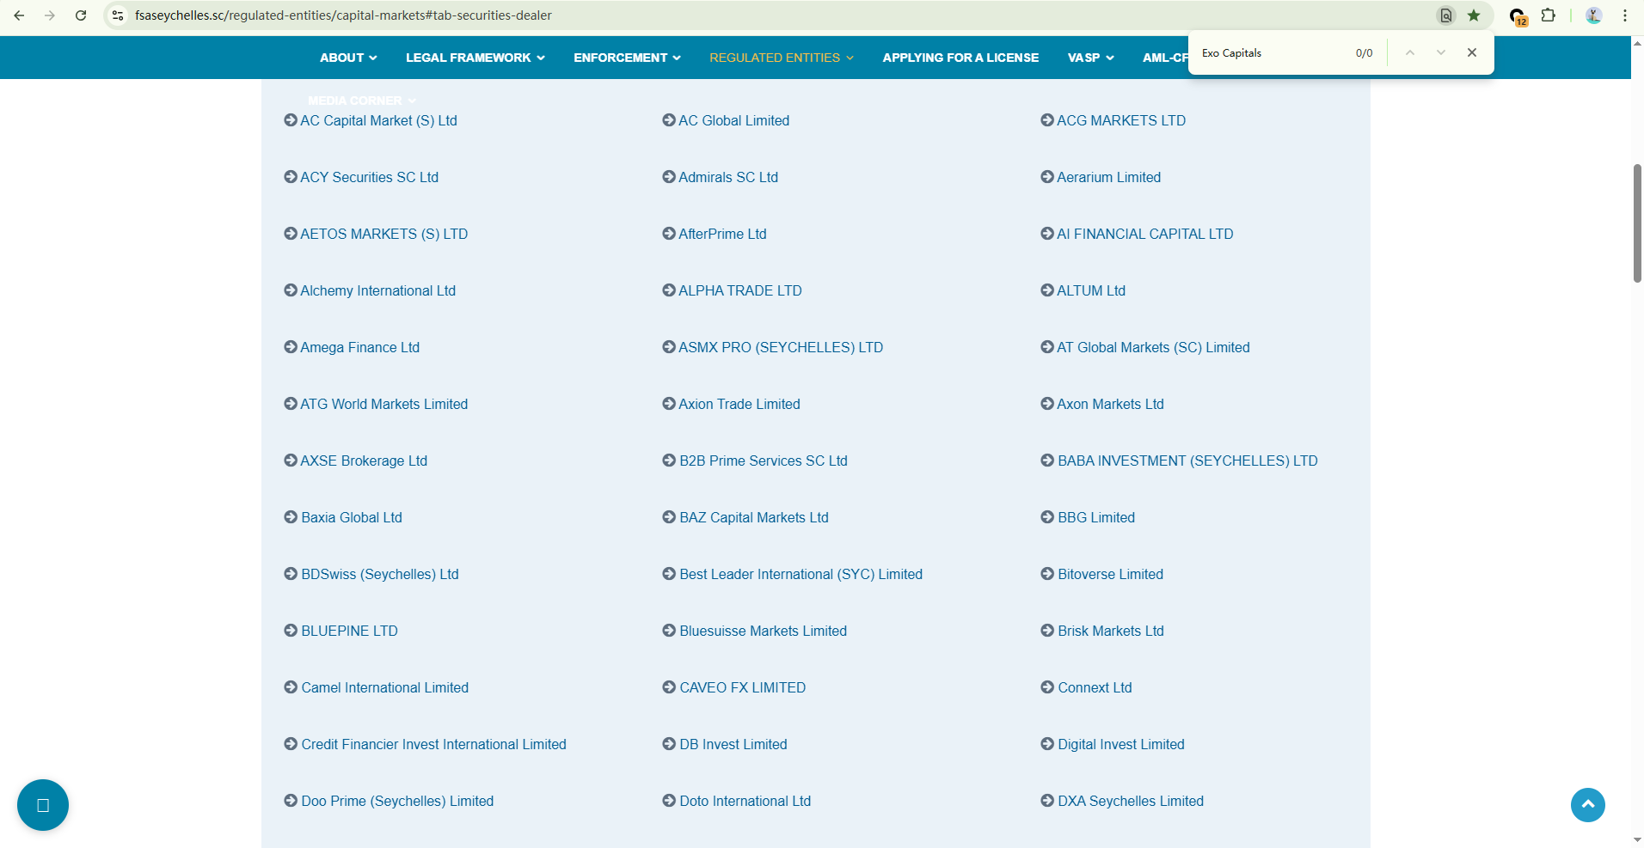The height and width of the screenshot is (848, 1644).
Task: Open the round widget button at bottom left
Action: (x=43, y=805)
